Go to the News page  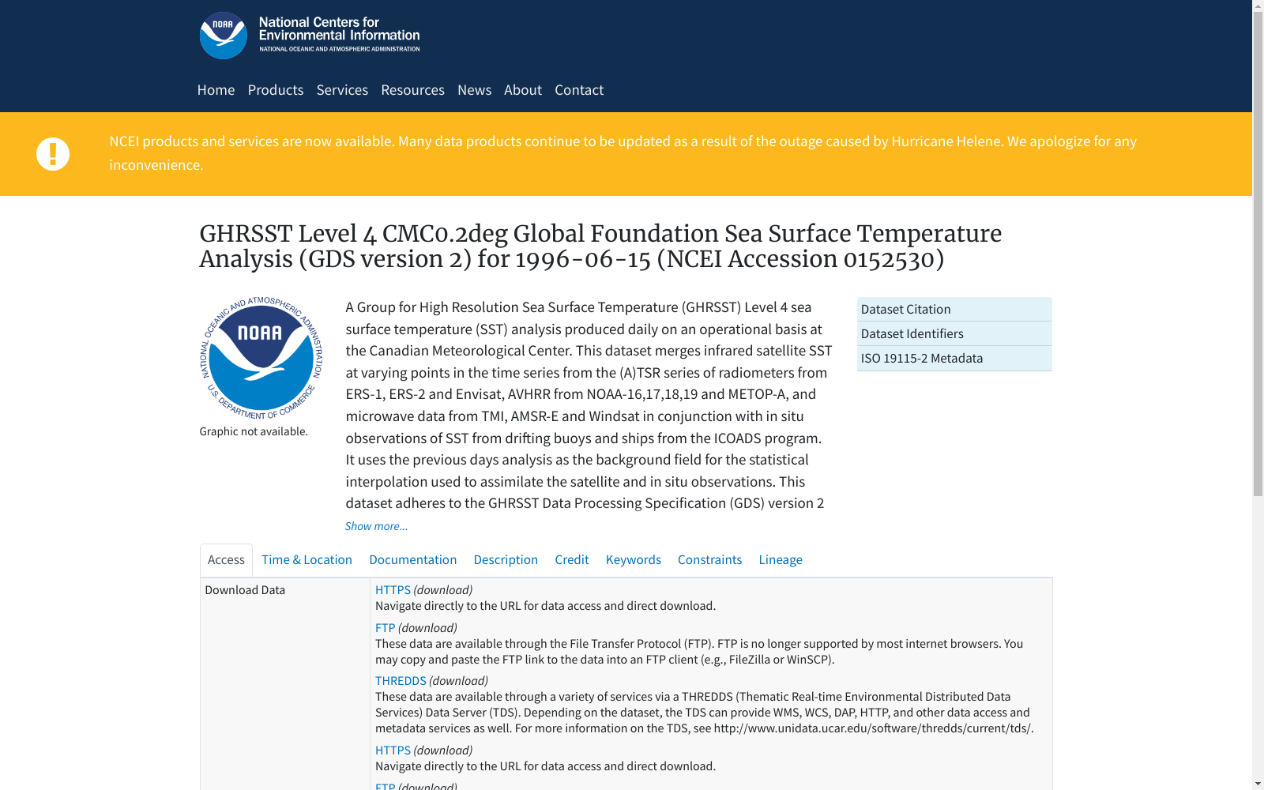coord(474,90)
